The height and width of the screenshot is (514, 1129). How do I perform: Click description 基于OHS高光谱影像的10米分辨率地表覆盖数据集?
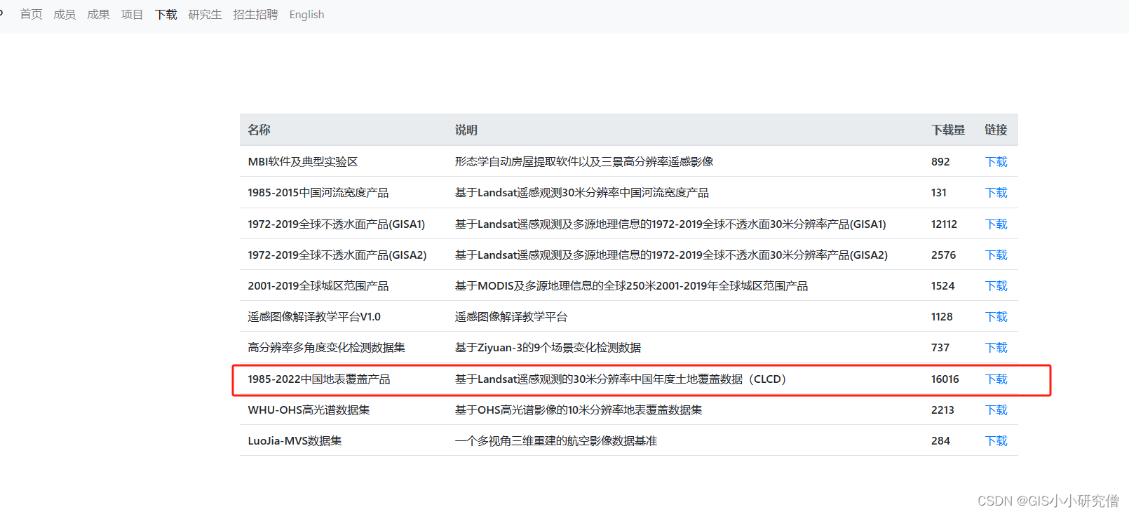click(579, 410)
